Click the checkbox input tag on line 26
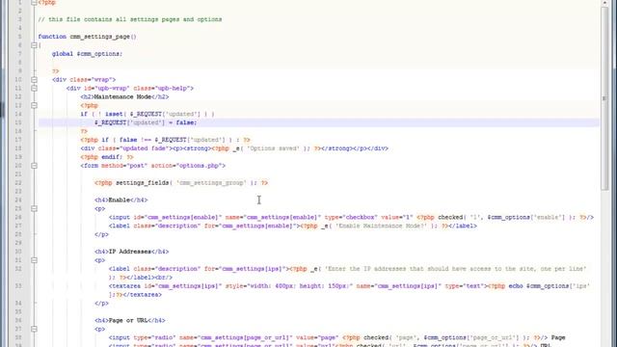 pyautogui.click(x=351, y=217)
